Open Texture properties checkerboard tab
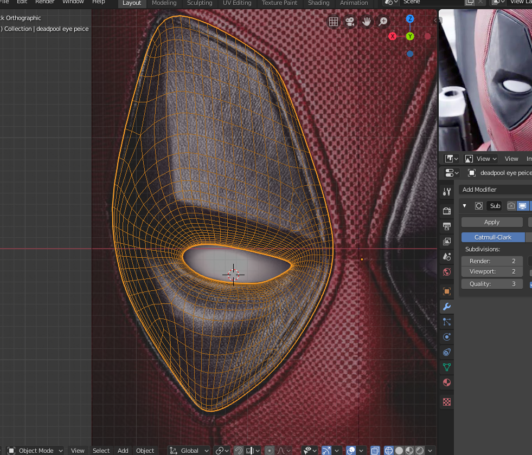532x455 pixels. point(447,402)
